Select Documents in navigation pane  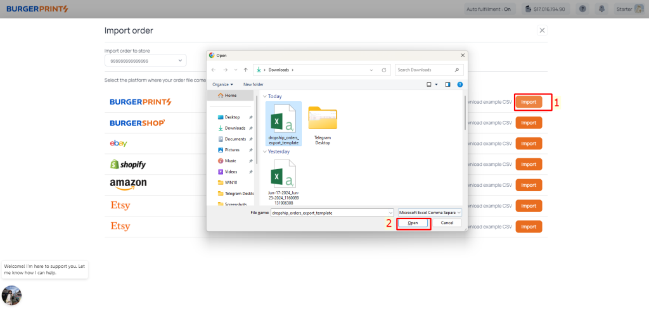coord(235,139)
